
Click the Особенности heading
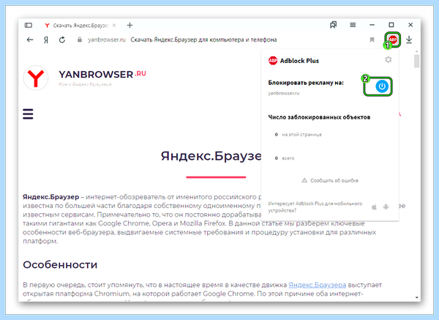(x=60, y=265)
